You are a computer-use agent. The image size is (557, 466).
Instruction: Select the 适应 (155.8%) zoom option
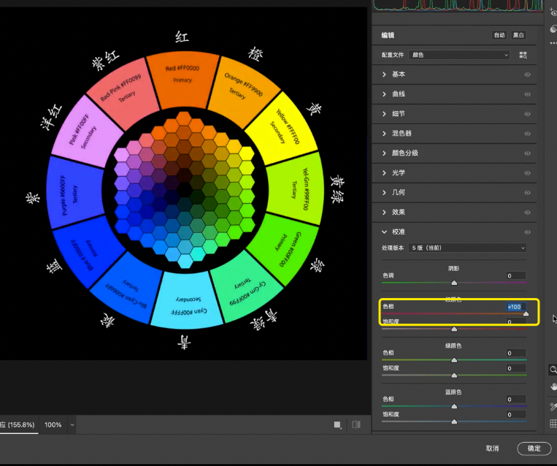(16, 424)
